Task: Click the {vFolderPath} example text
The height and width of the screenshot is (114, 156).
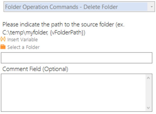Action: tap(67, 33)
